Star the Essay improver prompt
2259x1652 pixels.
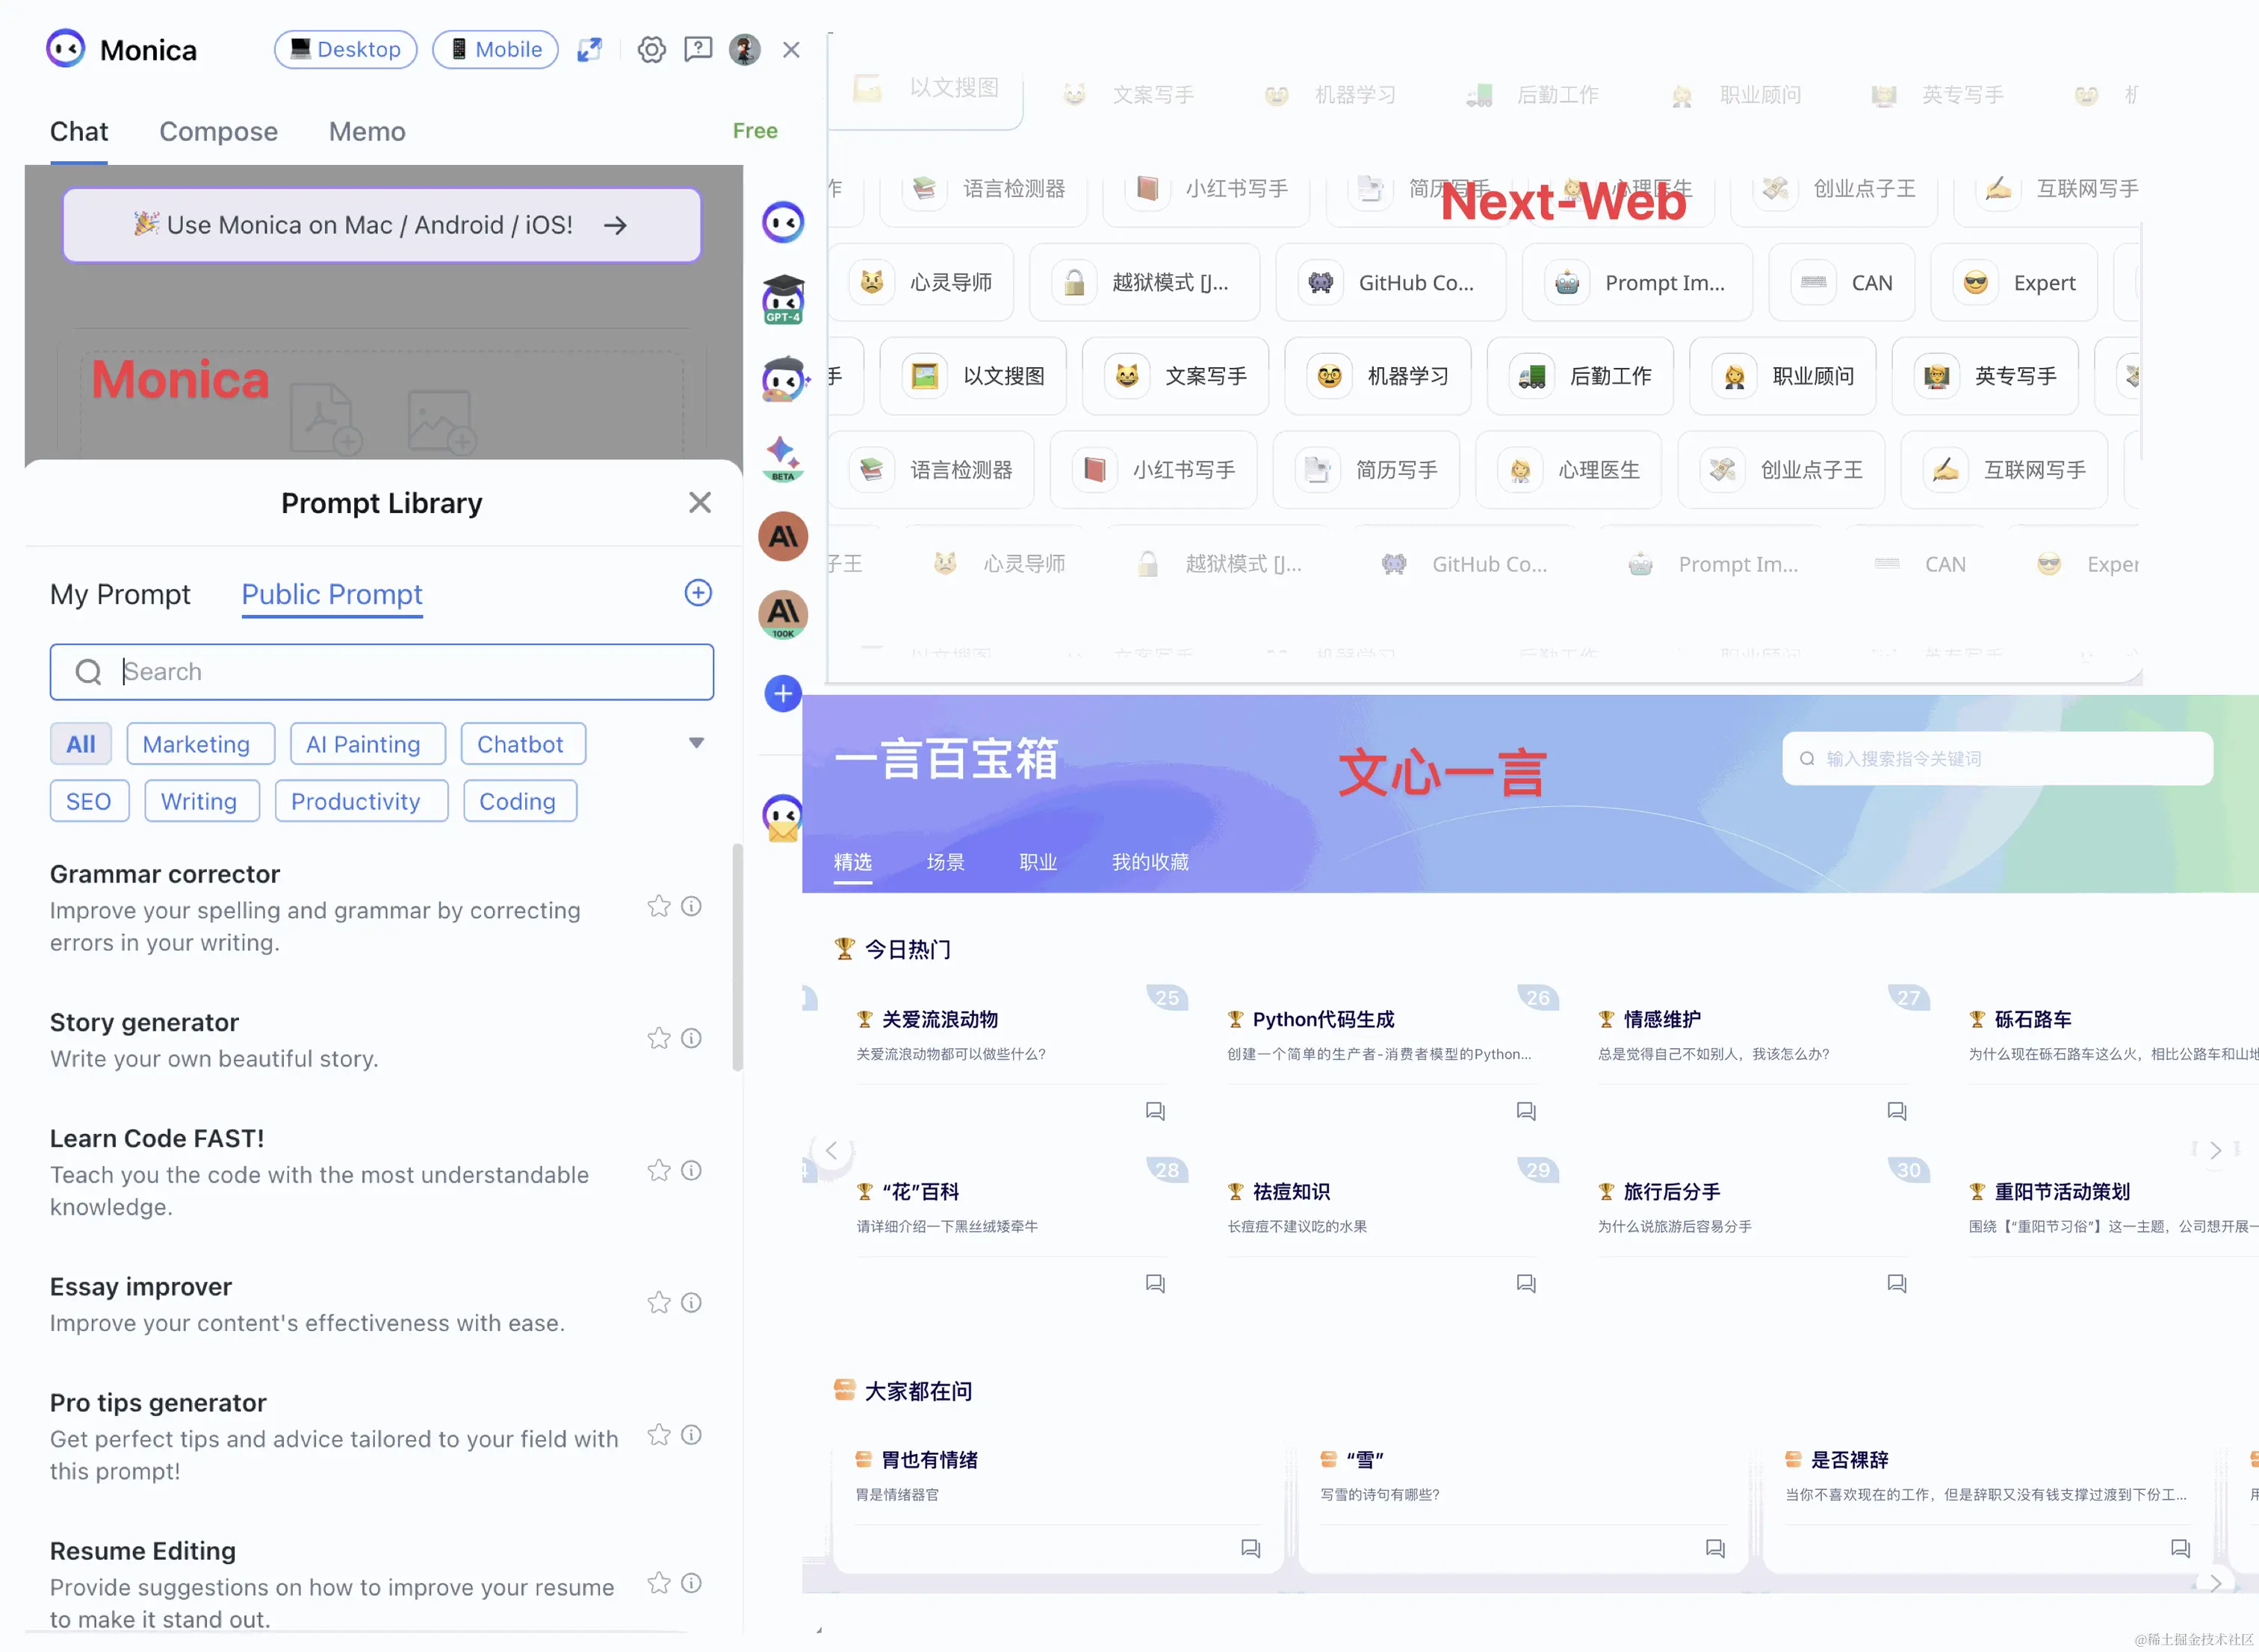click(658, 1302)
